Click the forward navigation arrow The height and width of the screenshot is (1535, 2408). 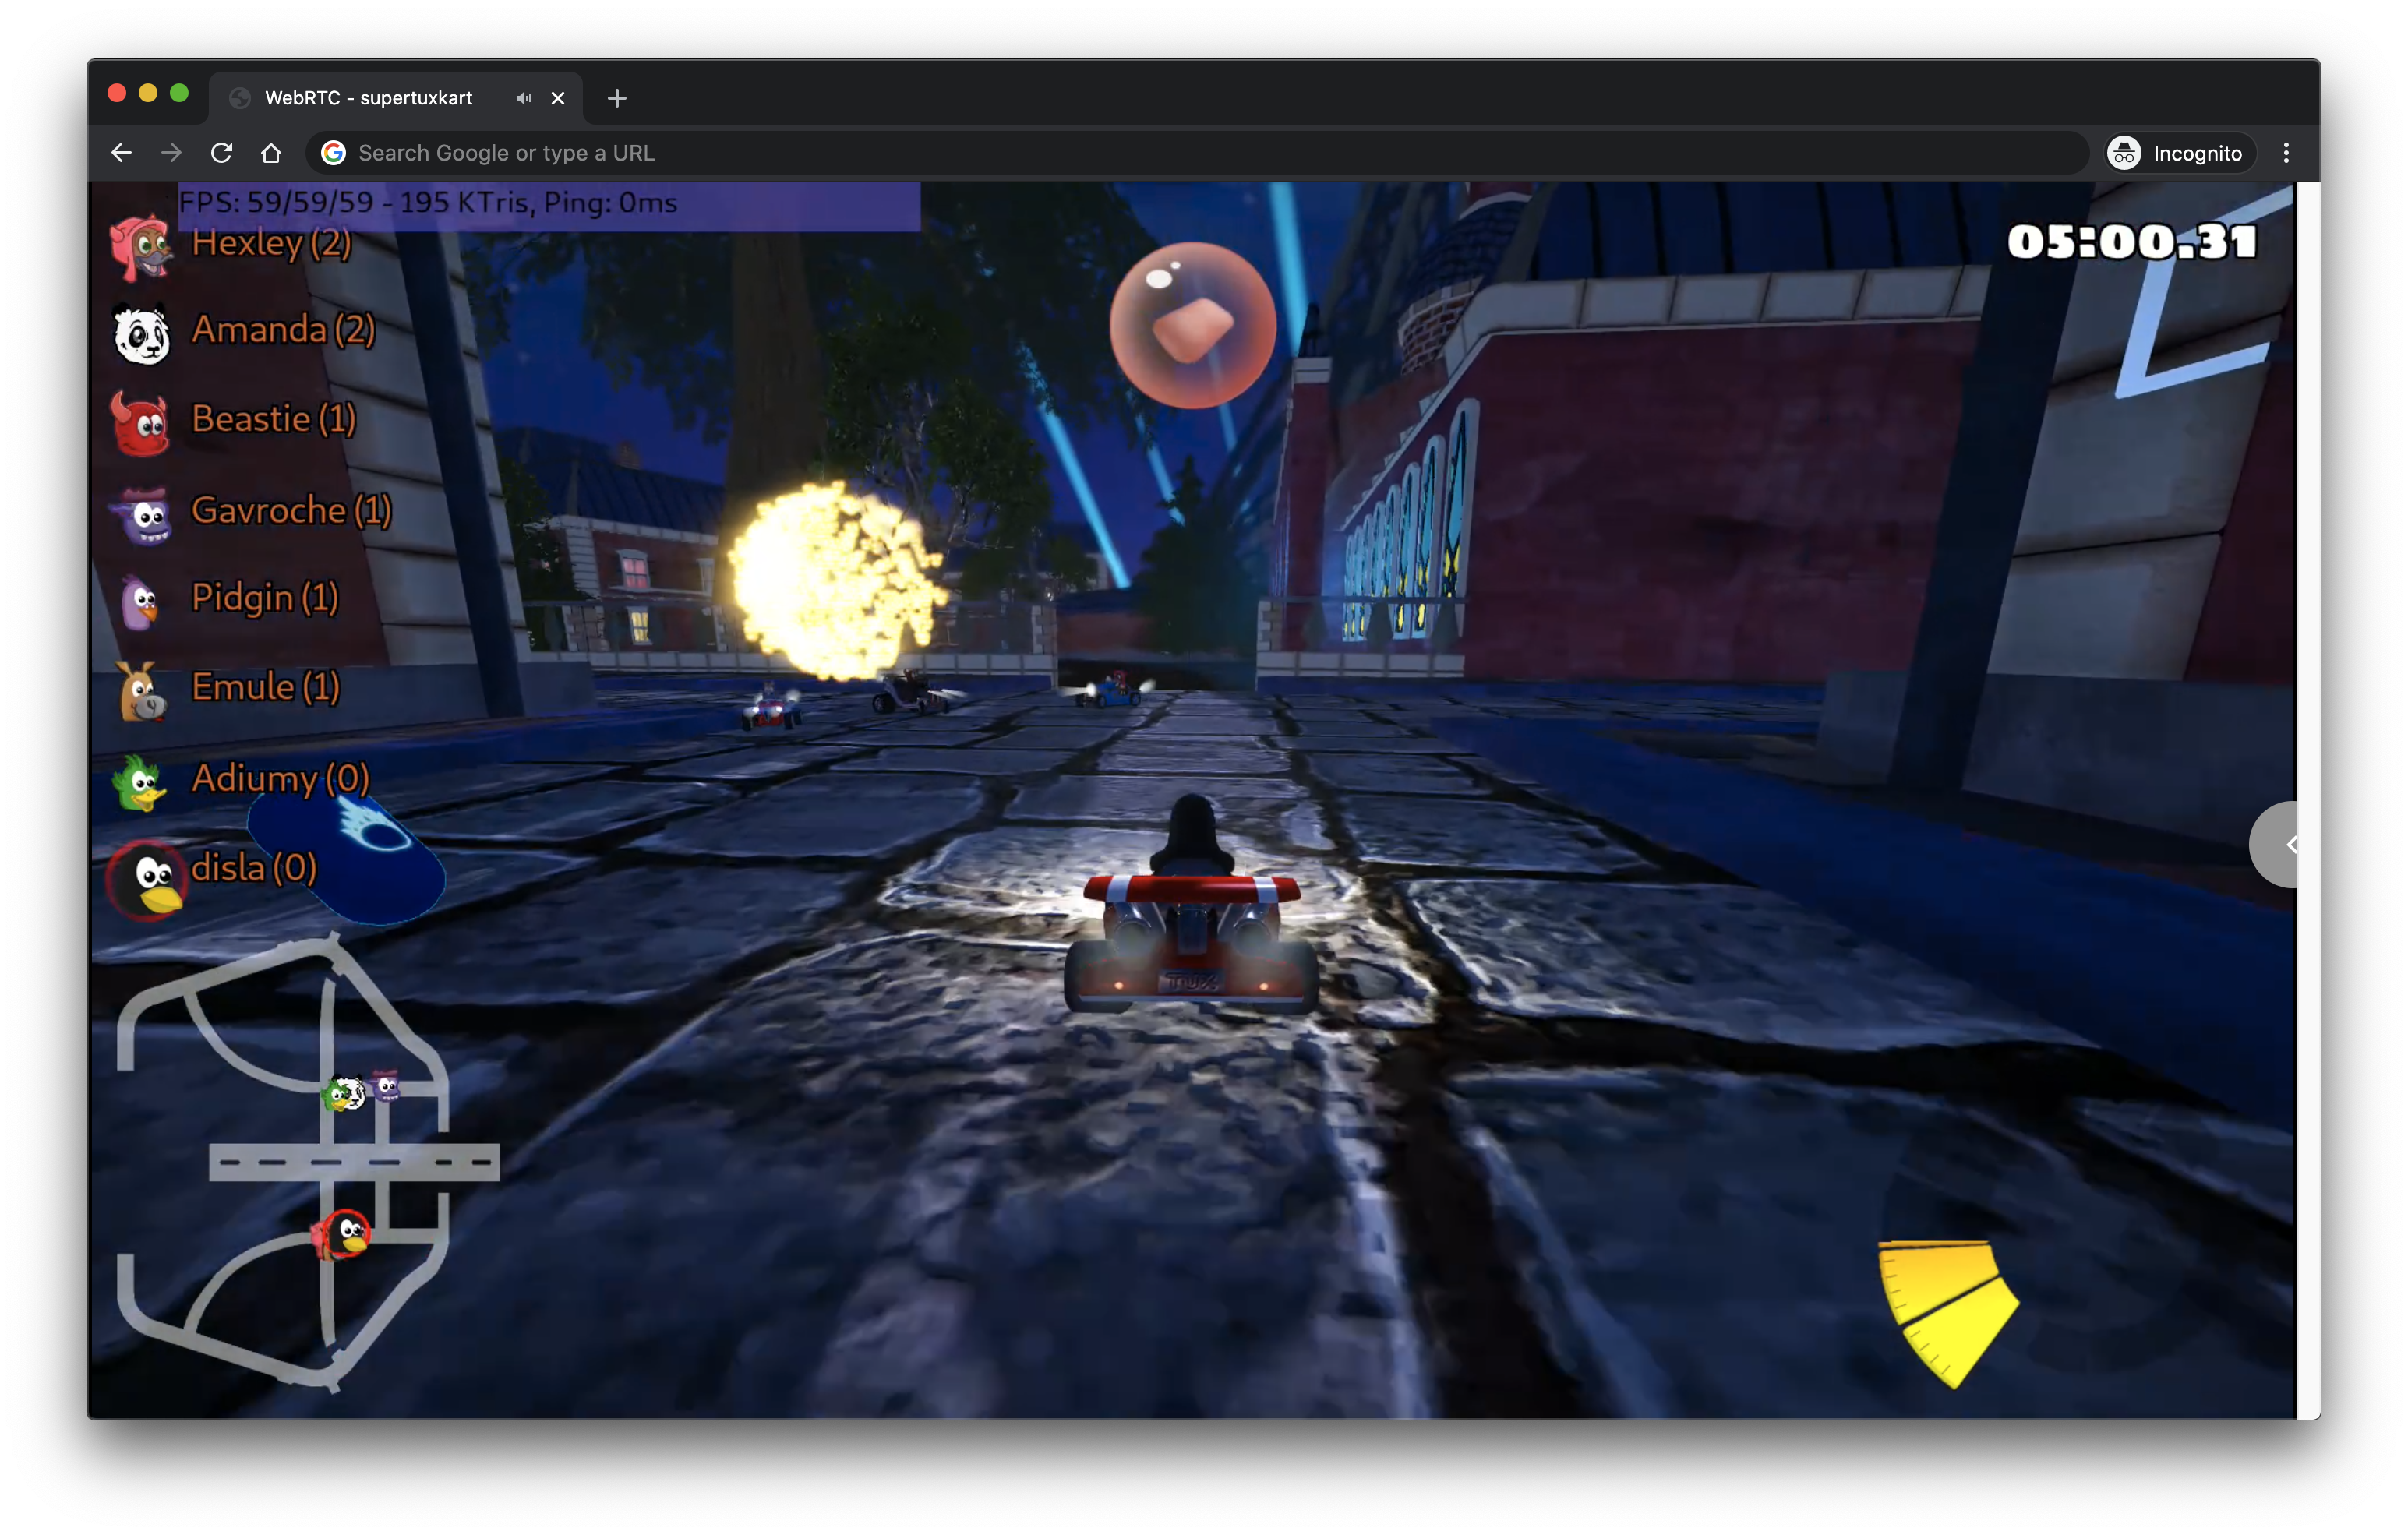point(171,153)
